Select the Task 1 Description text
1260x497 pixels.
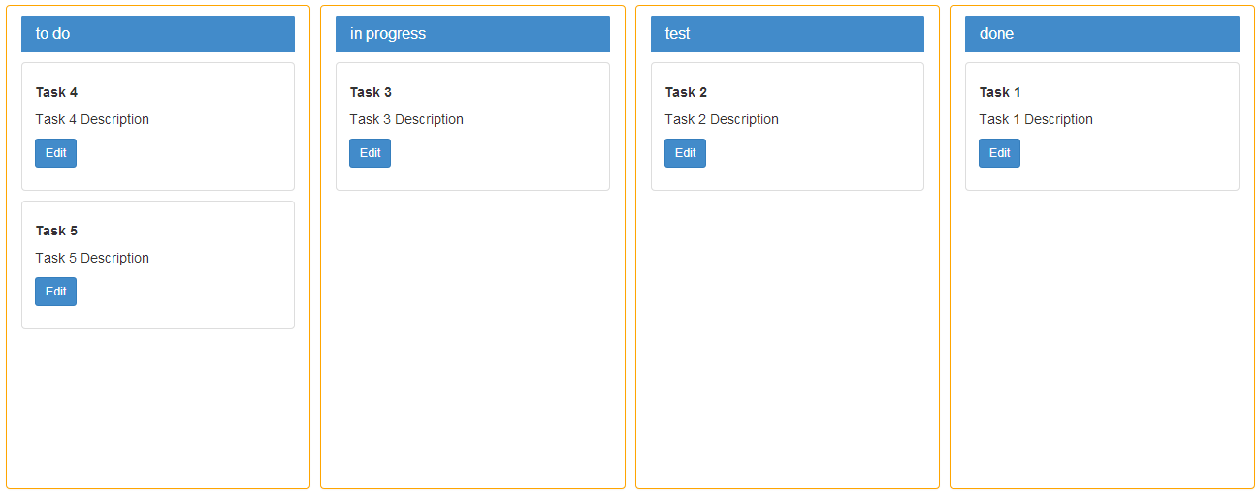[x=1036, y=119]
